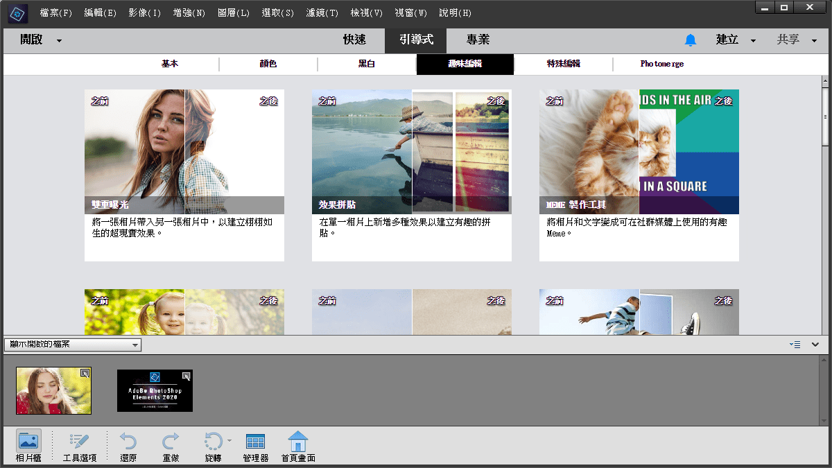Select the portrait photo thumbnail in the bin
Image resolution: width=832 pixels, height=468 pixels.
point(53,390)
